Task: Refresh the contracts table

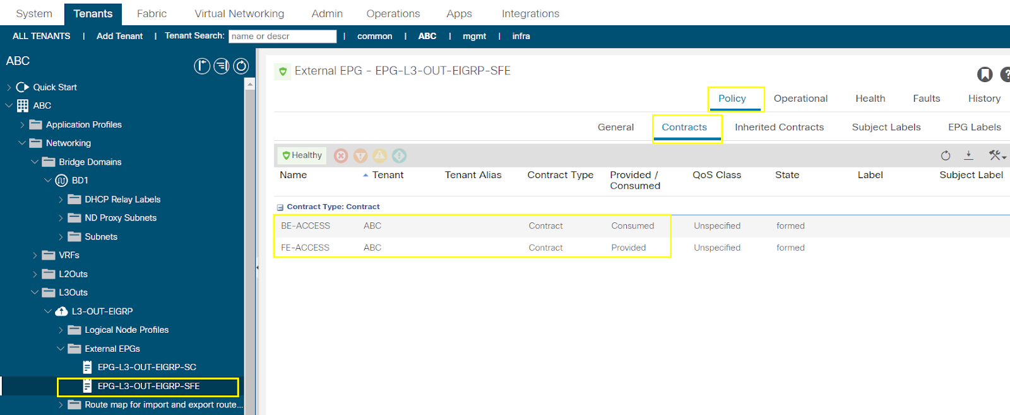Action: 946,155
